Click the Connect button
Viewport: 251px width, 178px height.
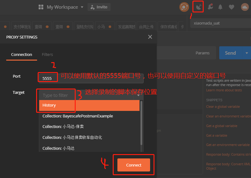[134, 165]
